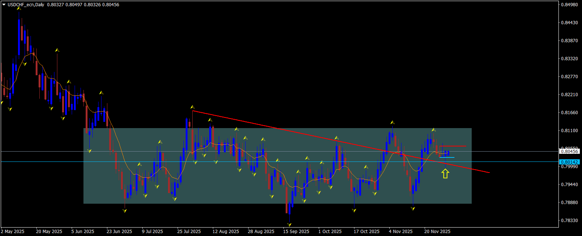Click the yellow hollow up-arrow marker
Image resolution: width=582 pixels, height=236 pixels.
[445, 173]
